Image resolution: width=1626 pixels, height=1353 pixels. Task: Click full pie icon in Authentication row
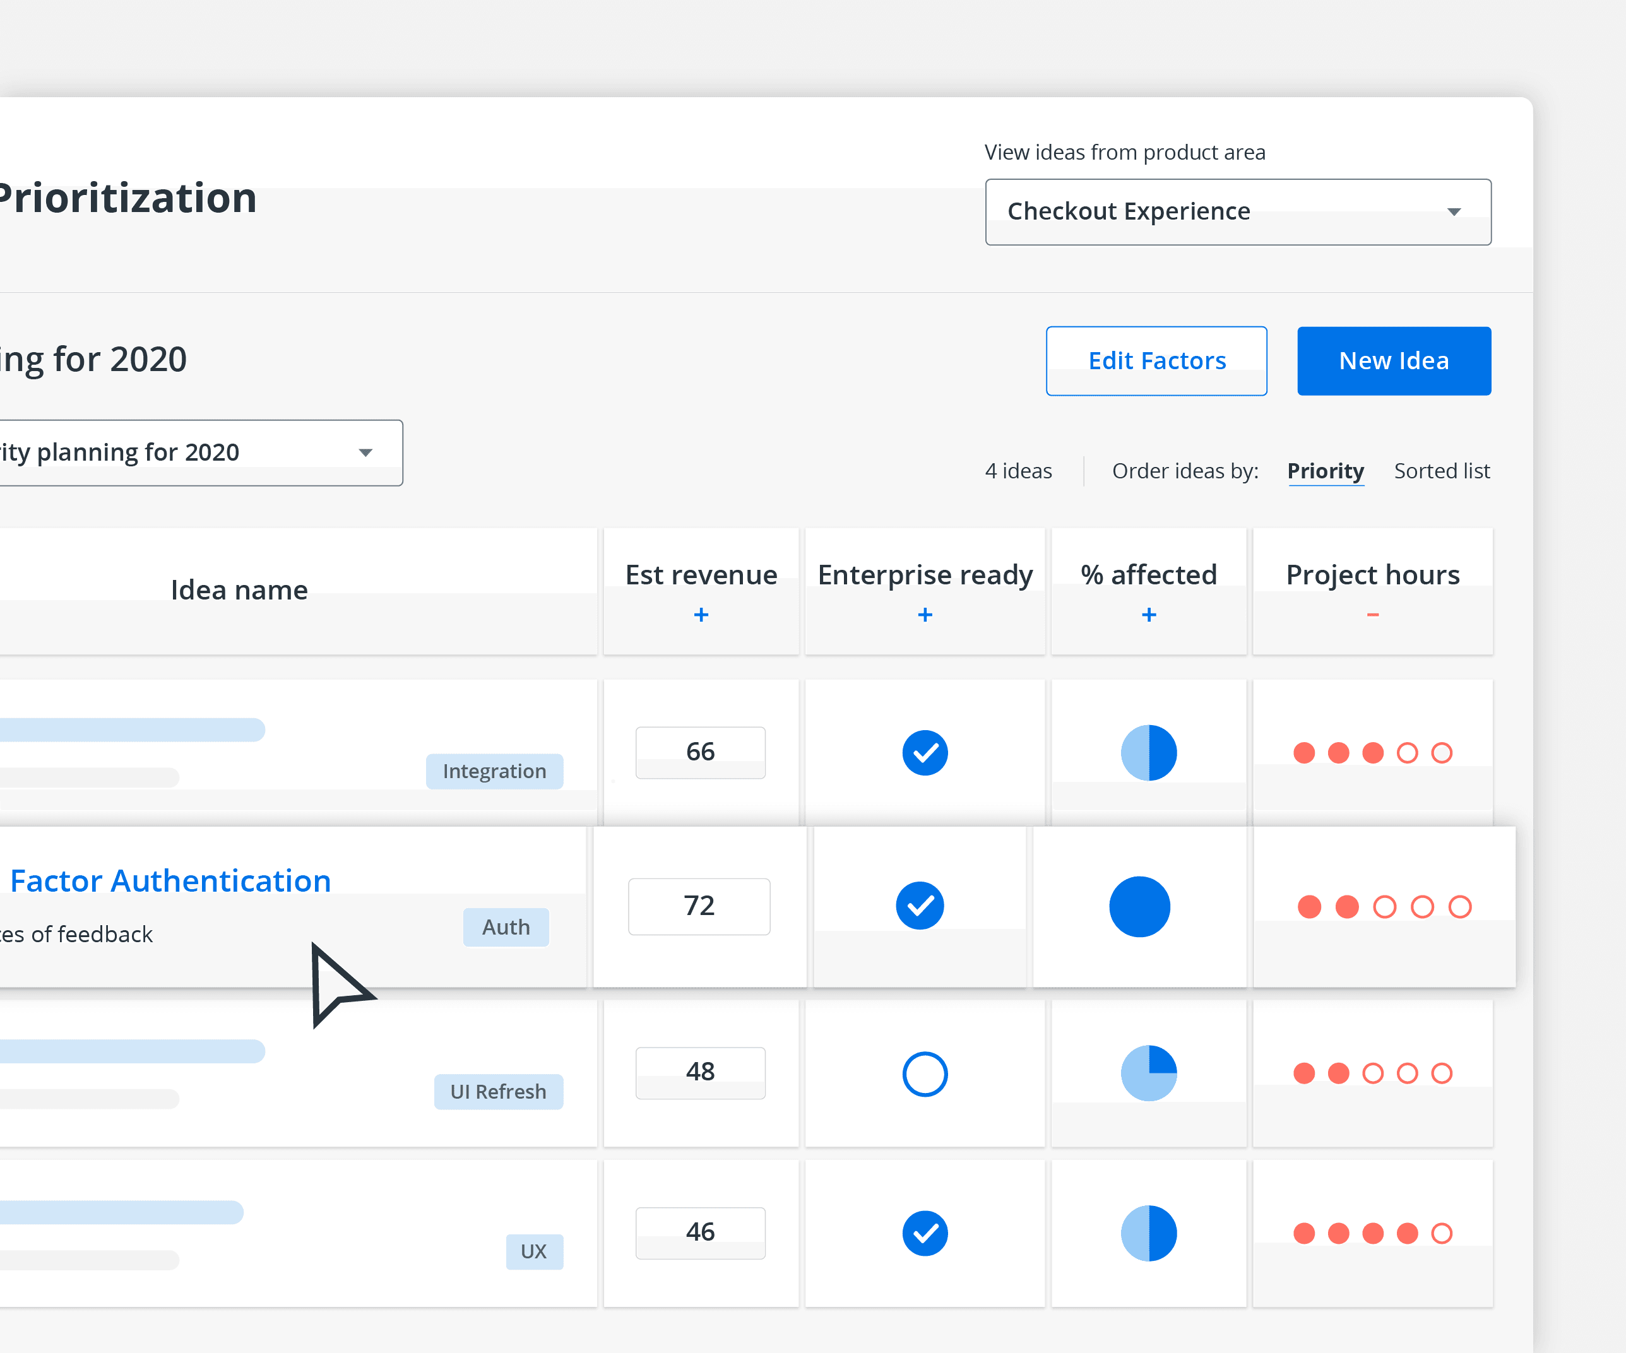[x=1139, y=906]
